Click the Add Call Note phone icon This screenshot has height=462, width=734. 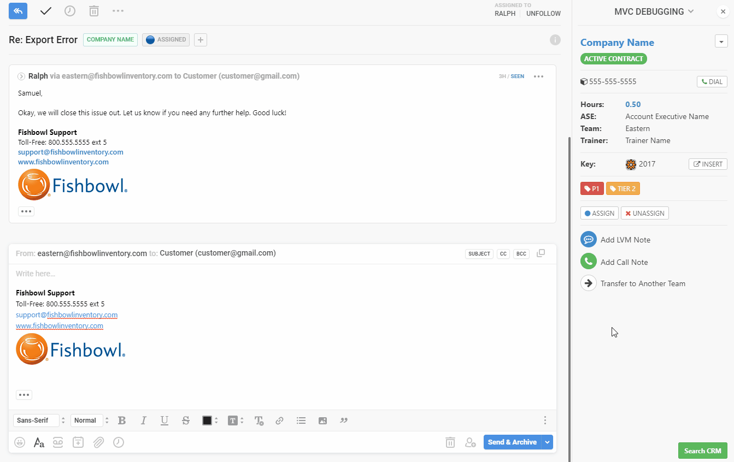pyautogui.click(x=588, y=261)
